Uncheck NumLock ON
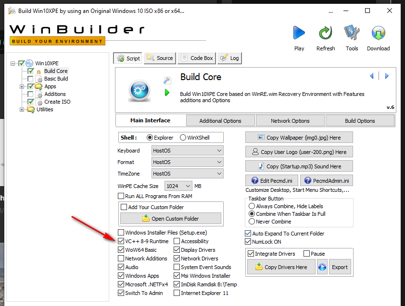 click(248, 242)
